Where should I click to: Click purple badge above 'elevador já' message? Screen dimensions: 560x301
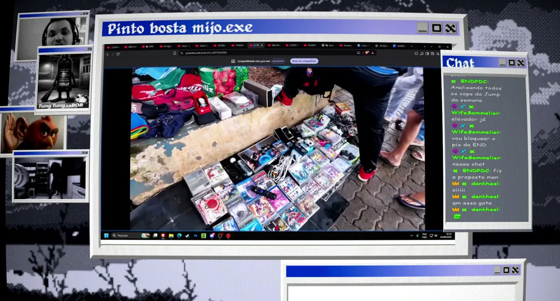455,107
